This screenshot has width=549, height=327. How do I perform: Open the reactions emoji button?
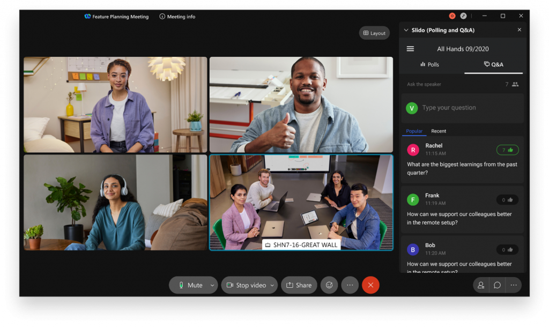pyautogui.click(x=329, y=285)
